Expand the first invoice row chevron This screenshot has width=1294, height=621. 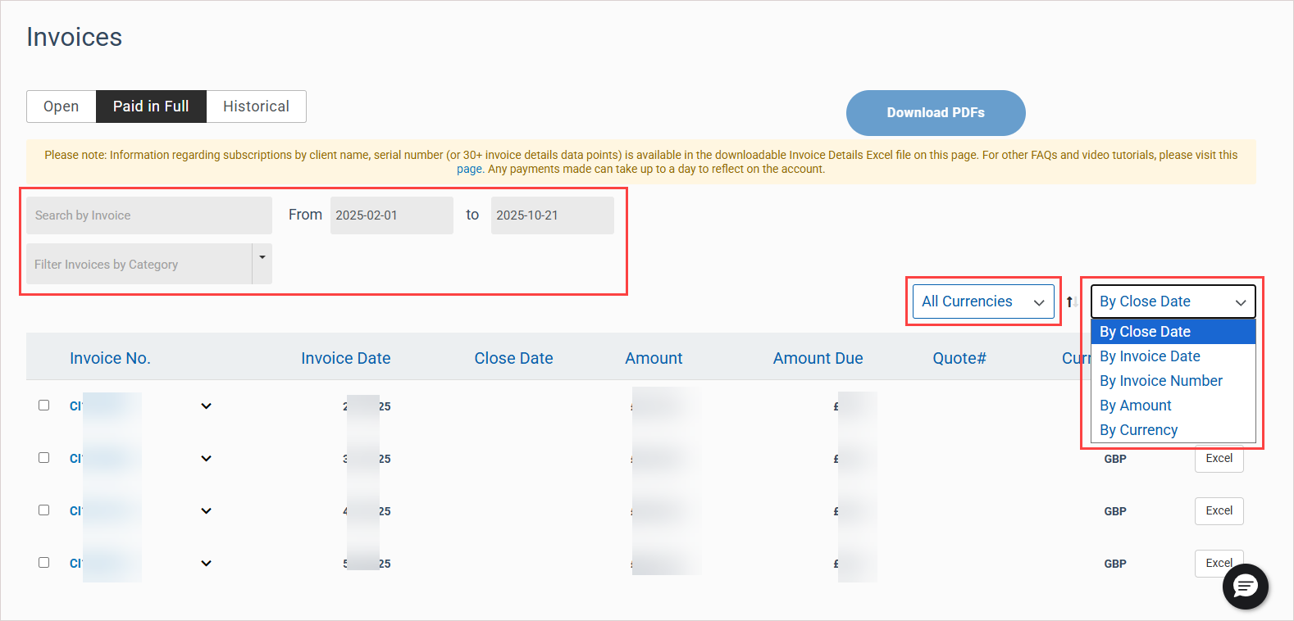(206, 406)
